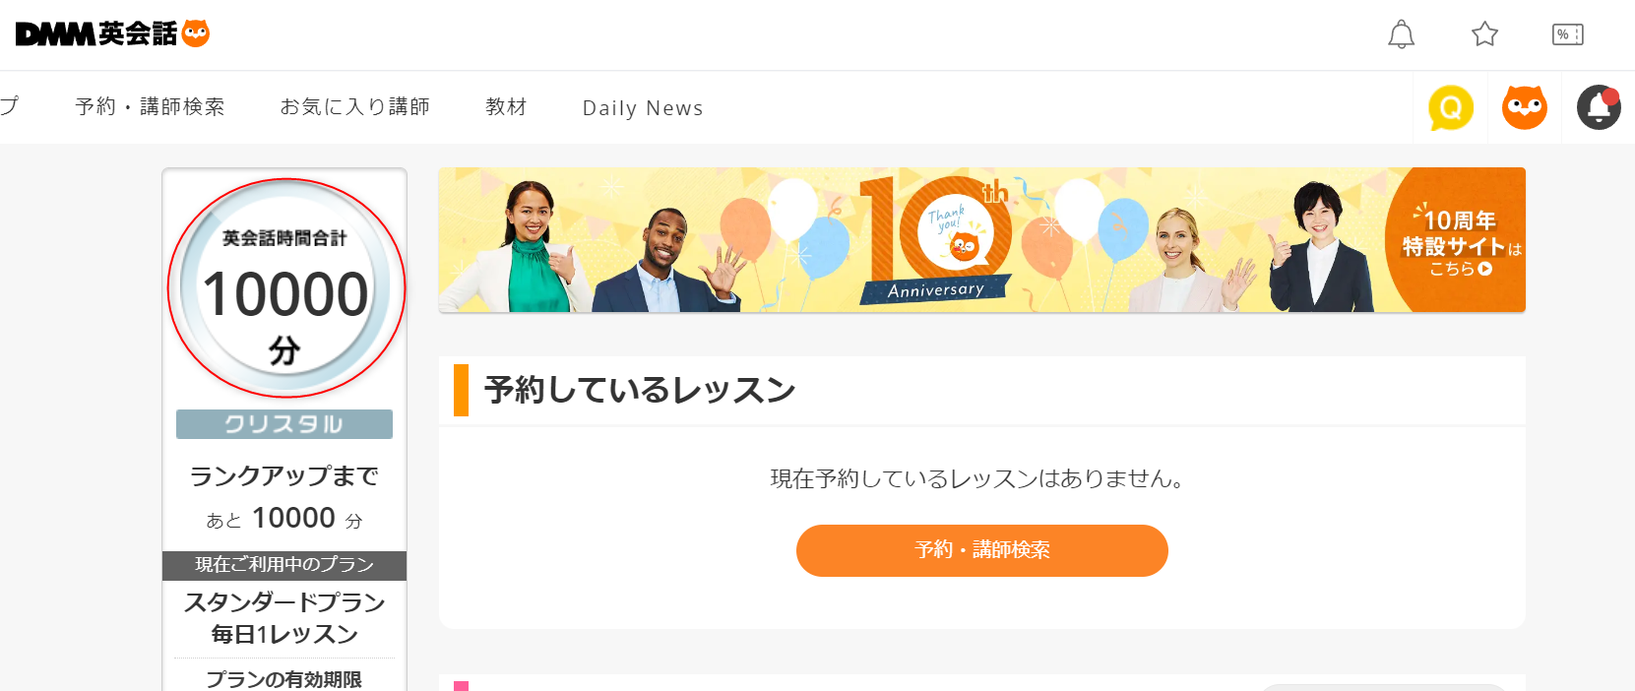Open the coupon percent ticket icon
Image resolution: width=1635 pixels, height=691 pixels.
click(1568, 34)
